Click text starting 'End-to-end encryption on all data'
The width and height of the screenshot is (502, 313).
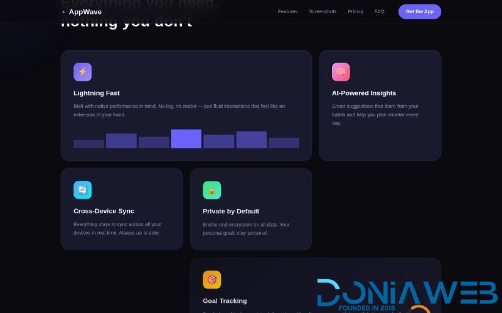(x=246, y=228)
